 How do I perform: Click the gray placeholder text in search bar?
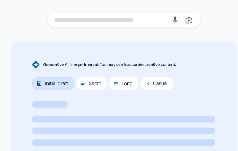click(x=94, y=20)
